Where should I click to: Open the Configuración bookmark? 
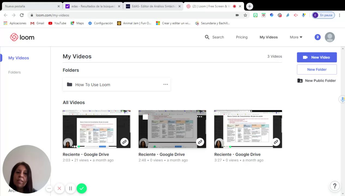point(100,23)
